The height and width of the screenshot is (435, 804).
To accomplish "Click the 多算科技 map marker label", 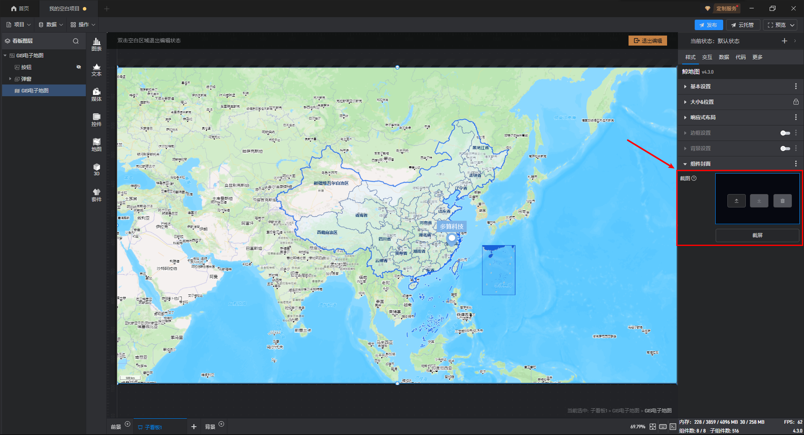I will (451, 226).
